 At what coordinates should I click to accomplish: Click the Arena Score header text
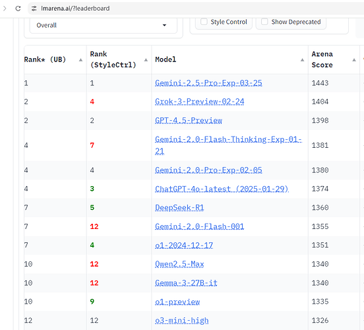pyautogui.click(x=322, y=59)
